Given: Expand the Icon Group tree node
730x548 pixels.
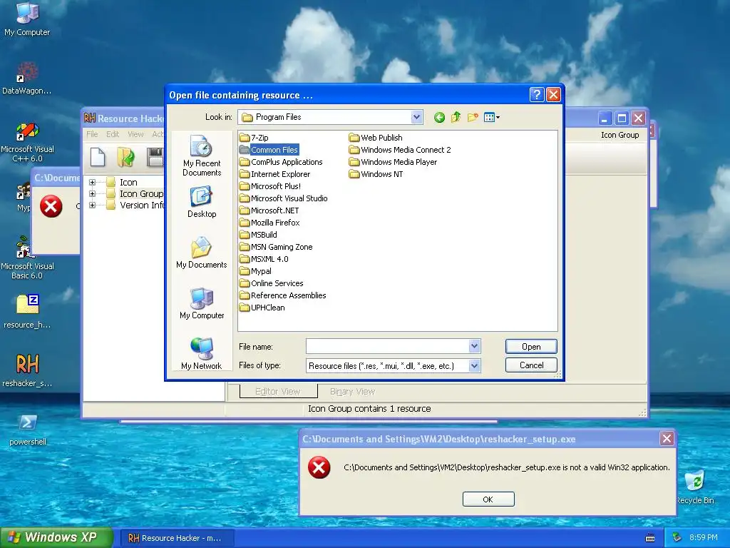Looking at the screenshot, I should (92, 194).
